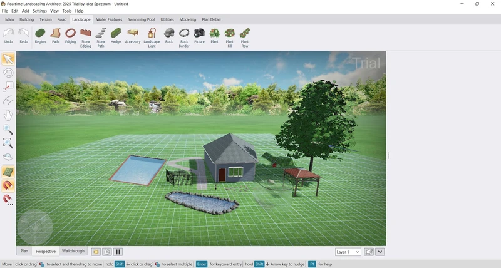The image size is (501, 268).
Task: Select the Landscape ribbon tab
Action: coord(81,19)
